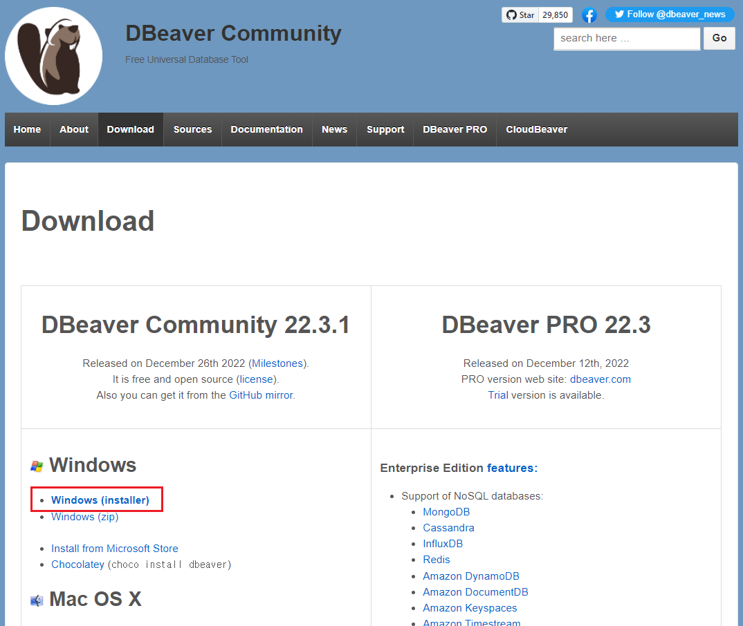
Task: Open the Enterprise Edition features link
Action: click(x=511, y=468)
